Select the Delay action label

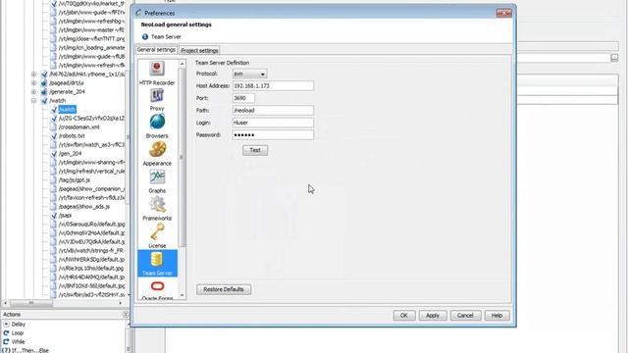[x=19, y=324]
